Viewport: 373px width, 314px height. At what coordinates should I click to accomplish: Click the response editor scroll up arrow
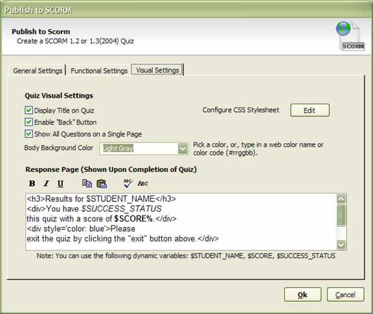point(341,199)
